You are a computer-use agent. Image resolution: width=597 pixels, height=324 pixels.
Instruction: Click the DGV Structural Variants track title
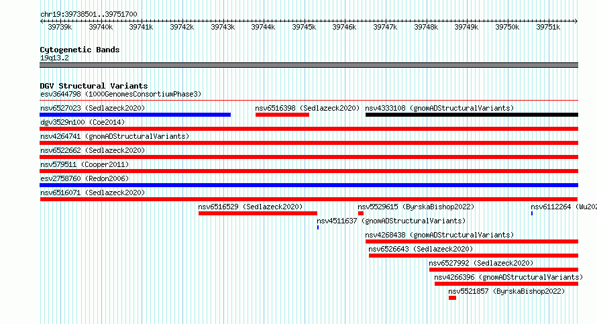(x=94, y=86)
